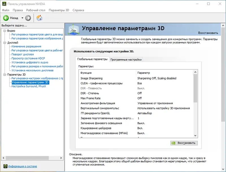Open the Справка menu

click(78, 10)
